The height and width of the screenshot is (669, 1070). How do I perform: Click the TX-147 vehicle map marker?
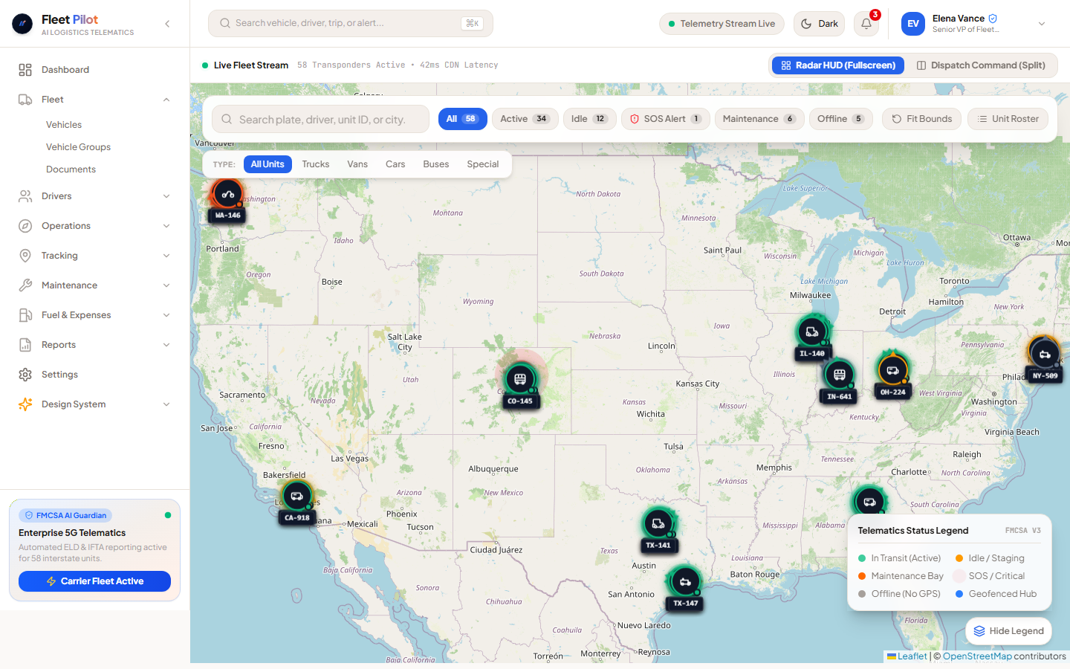686,581
